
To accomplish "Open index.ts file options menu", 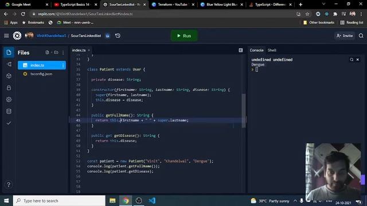I will pos(63,65).
